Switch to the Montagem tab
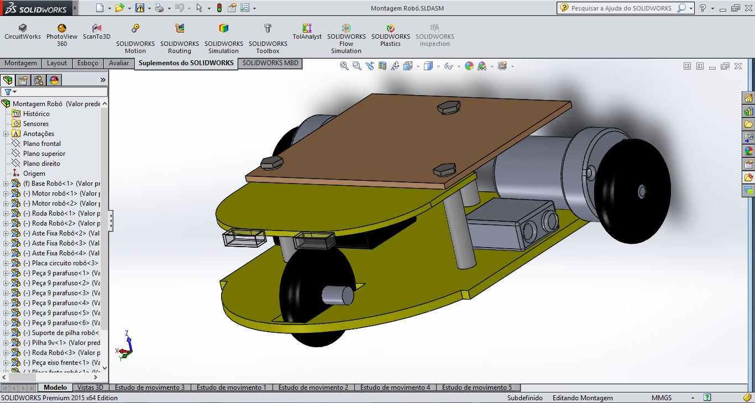This screenshot has width=755, height=403. pos(20,63)
